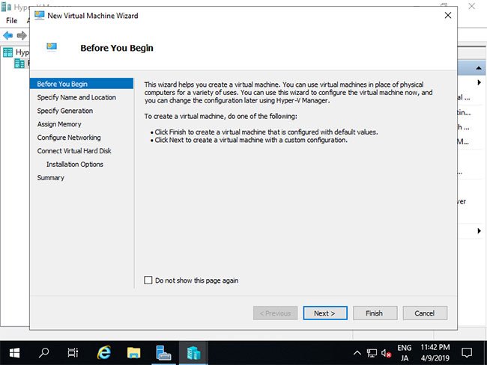Click Forward arrow in Hyper-V Manager toolbar

click(22, 35)
